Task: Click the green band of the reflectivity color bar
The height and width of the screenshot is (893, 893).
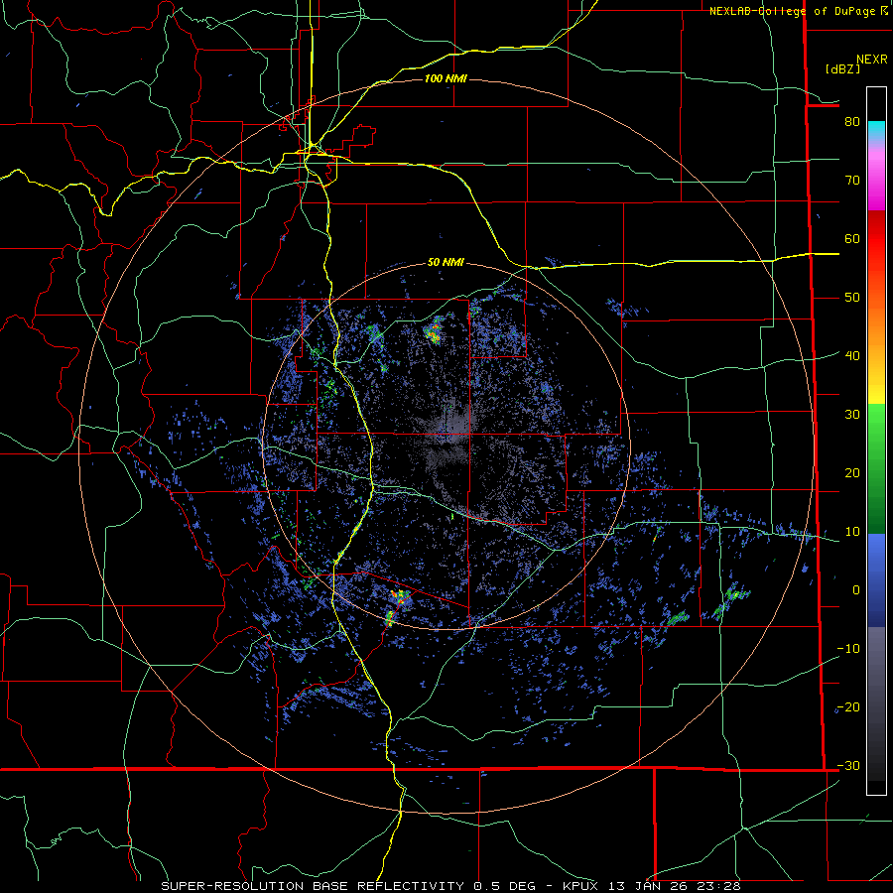Action: 876,468
